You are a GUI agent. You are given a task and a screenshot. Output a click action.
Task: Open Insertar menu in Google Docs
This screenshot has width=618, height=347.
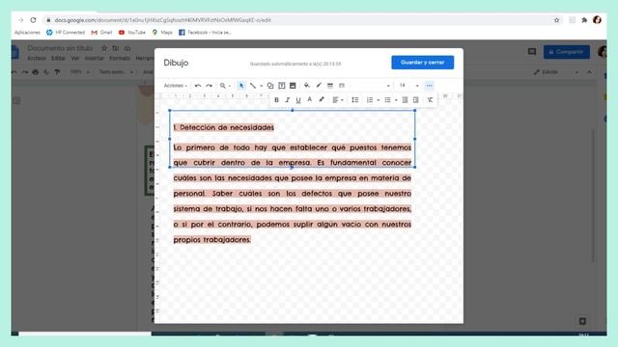[95, 58]
